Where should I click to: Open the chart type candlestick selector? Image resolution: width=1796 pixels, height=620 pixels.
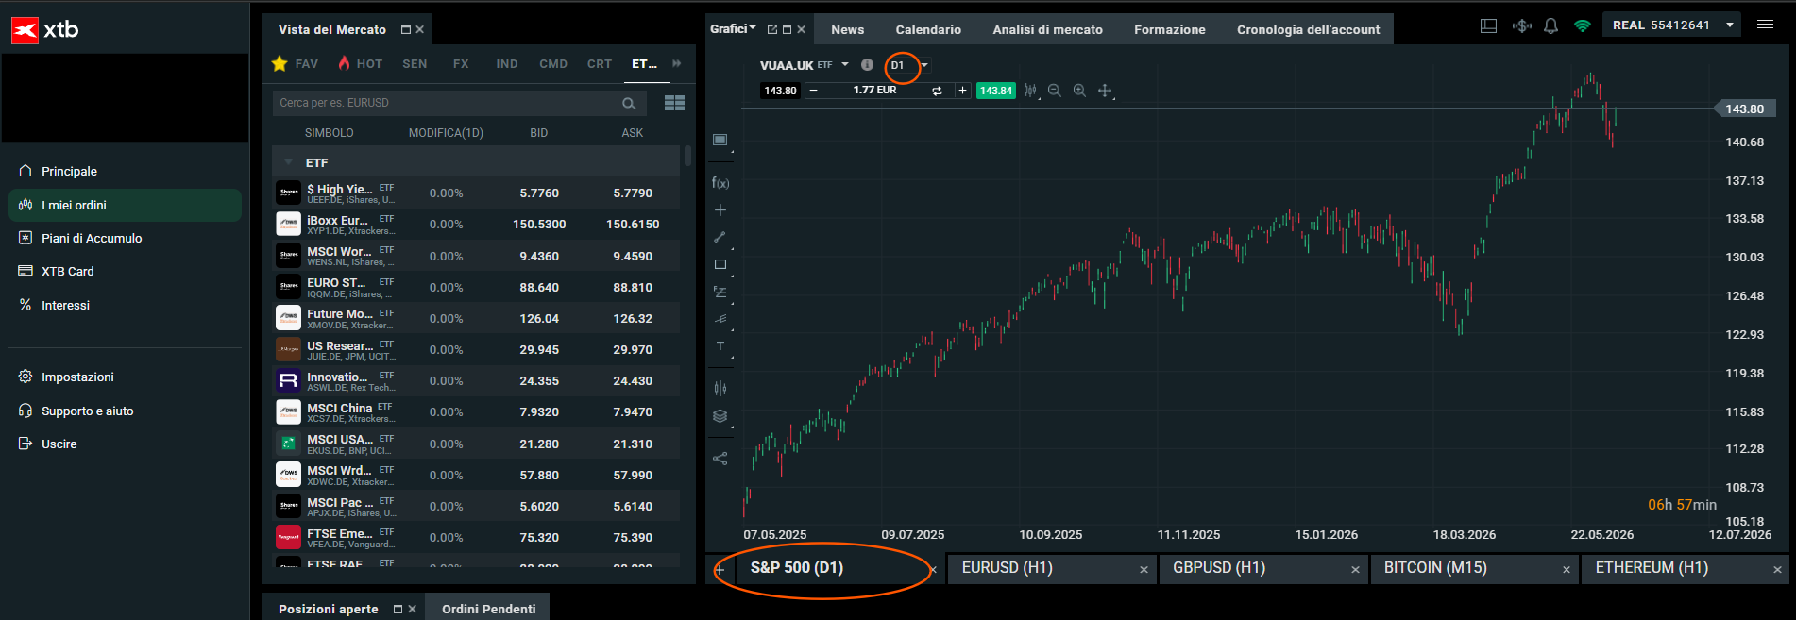point(1030,91)
